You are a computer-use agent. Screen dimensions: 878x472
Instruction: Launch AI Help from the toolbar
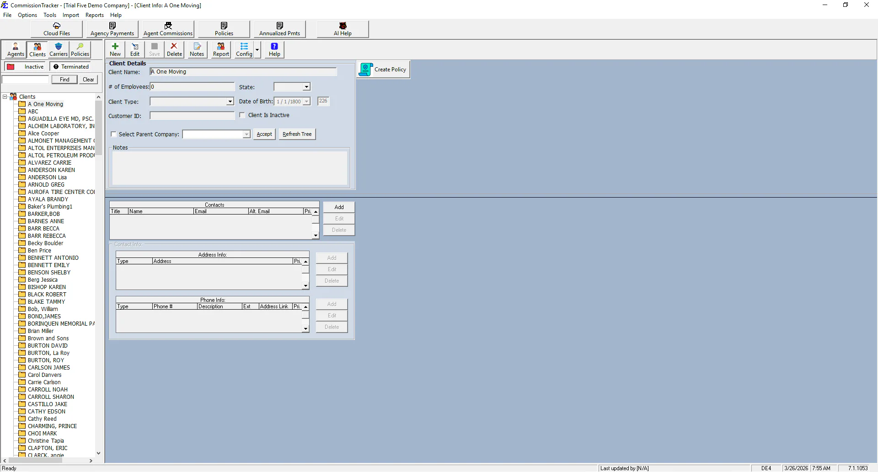coord(343,29)
